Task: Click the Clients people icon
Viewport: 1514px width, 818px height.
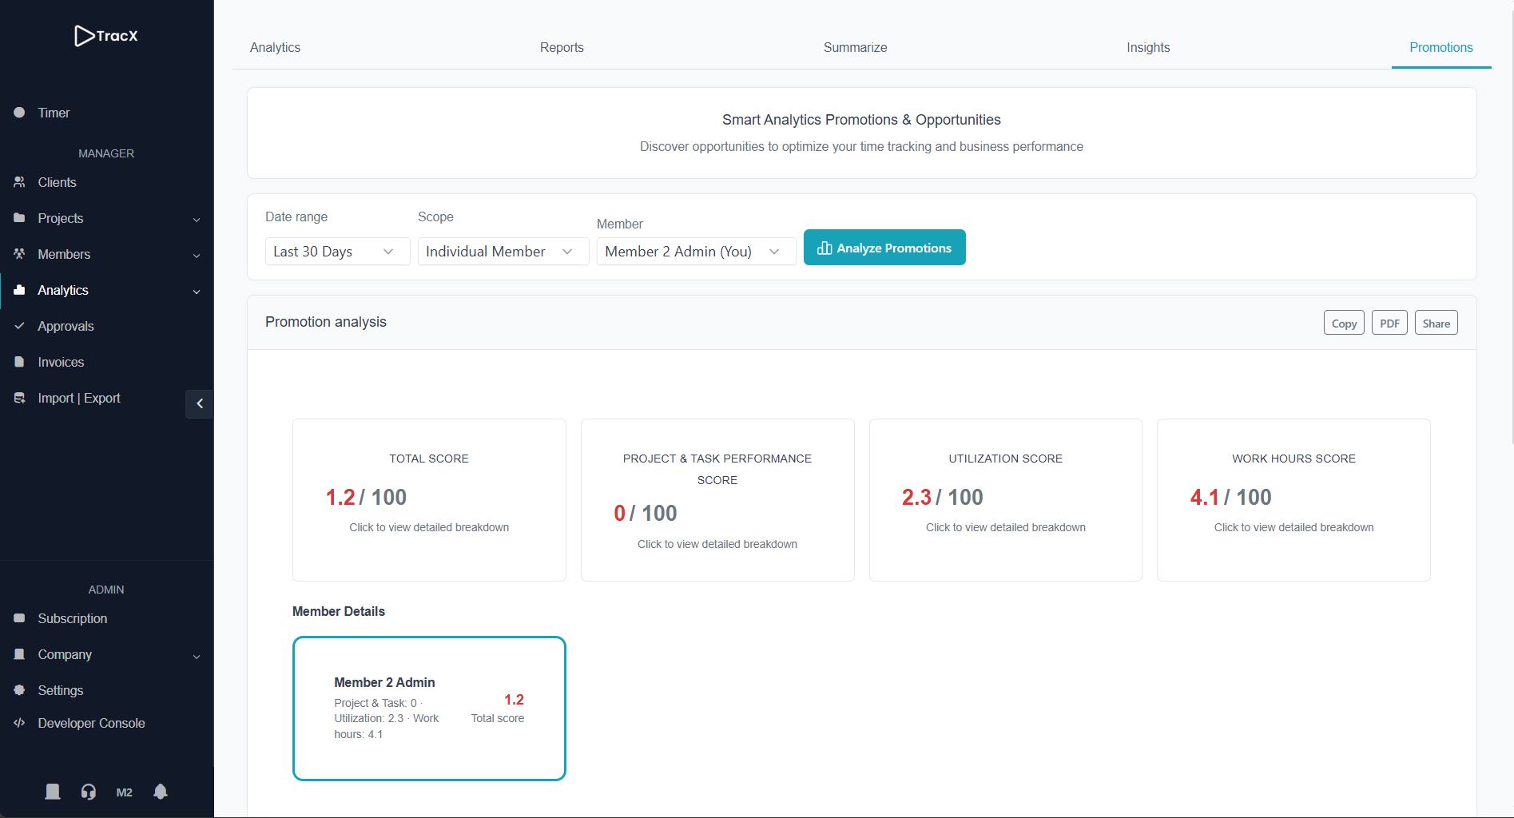Action: click(19, 182)
